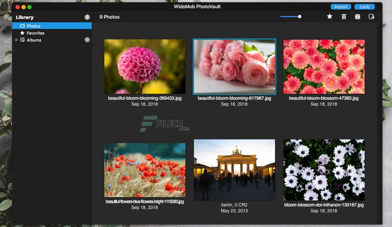Screen dimensions: 392x227
Task: Click the Import button
Action: click(x=341, y=7)
